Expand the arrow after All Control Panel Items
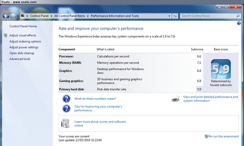The image size is (244, 146). point(88,16)
